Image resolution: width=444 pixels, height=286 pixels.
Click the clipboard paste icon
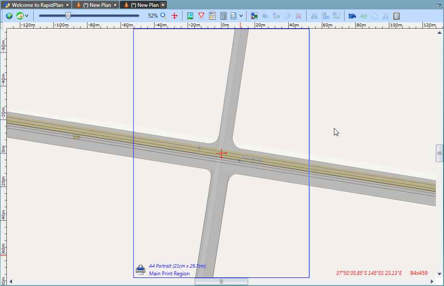point(396,16)
